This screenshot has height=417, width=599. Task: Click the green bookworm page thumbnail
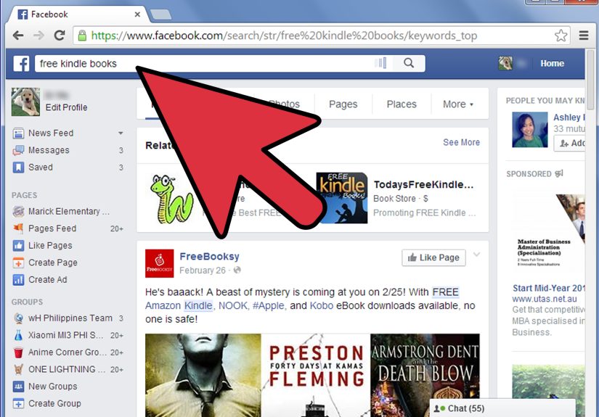171,199
